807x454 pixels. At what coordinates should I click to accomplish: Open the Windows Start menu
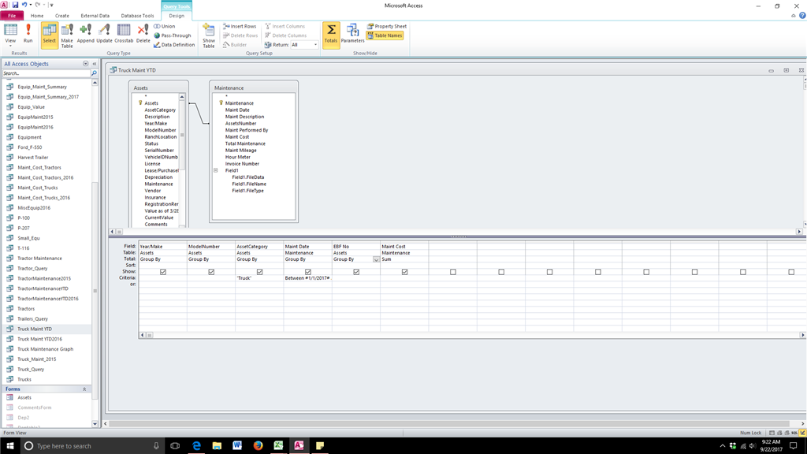[x=9, y=446]
